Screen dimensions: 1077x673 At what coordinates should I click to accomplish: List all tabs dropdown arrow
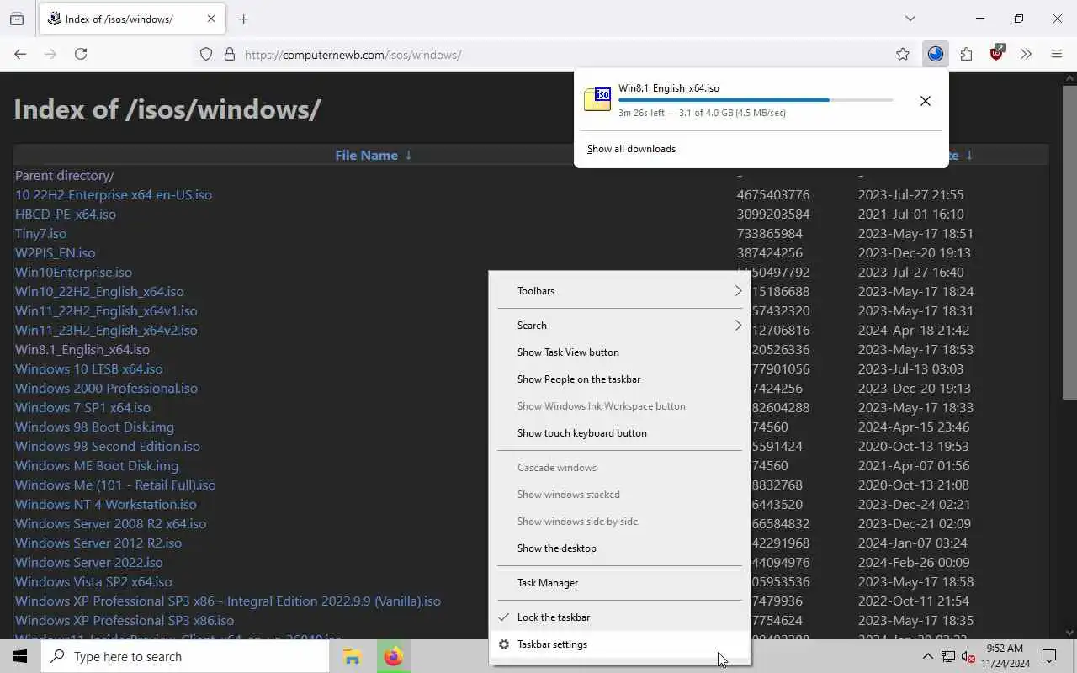pyautogui.click(x=910, y=19)
